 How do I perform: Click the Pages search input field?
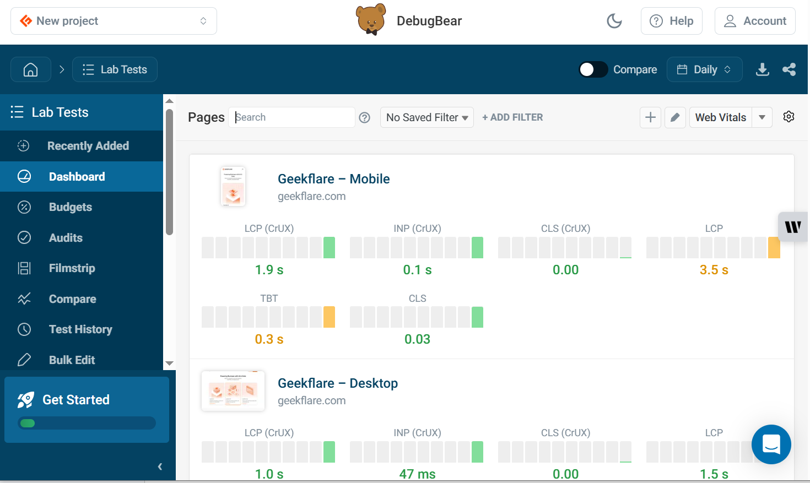[292, 117]
